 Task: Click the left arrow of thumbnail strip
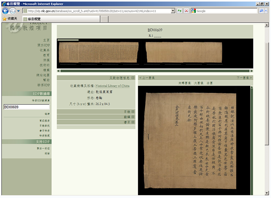58,71
